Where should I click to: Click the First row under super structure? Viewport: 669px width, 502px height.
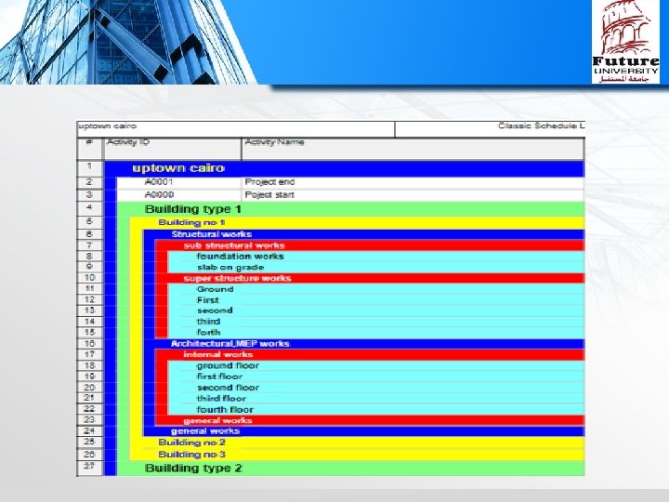376,300
